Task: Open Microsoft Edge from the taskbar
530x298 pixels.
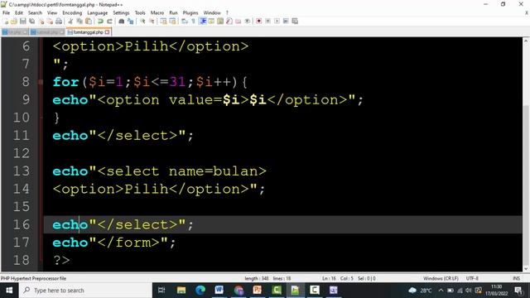Action: [x=200, y=291]
